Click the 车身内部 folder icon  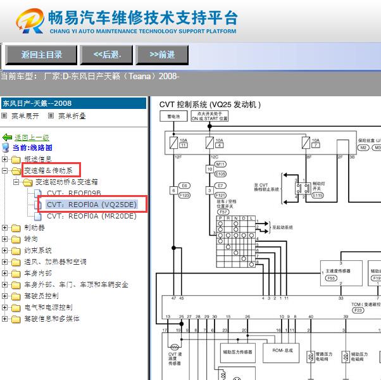[16, 274]
